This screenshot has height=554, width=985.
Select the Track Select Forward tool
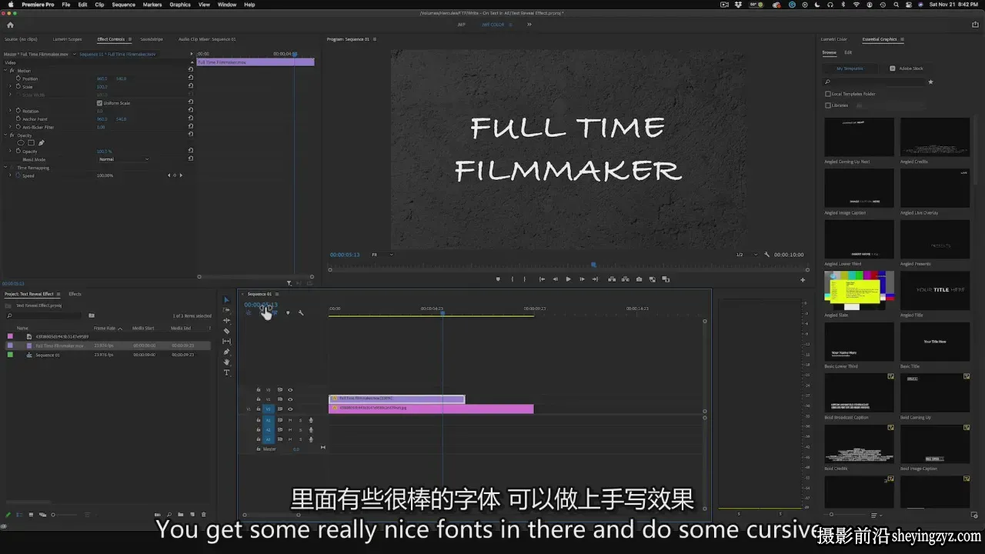(x=226, y=310)
